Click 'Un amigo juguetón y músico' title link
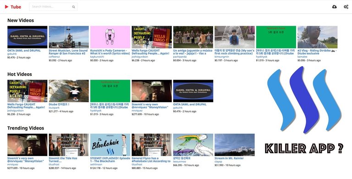The image size is (352, 179). click(192, 52)
